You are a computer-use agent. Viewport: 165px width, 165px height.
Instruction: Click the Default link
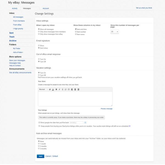click(55, 156)
